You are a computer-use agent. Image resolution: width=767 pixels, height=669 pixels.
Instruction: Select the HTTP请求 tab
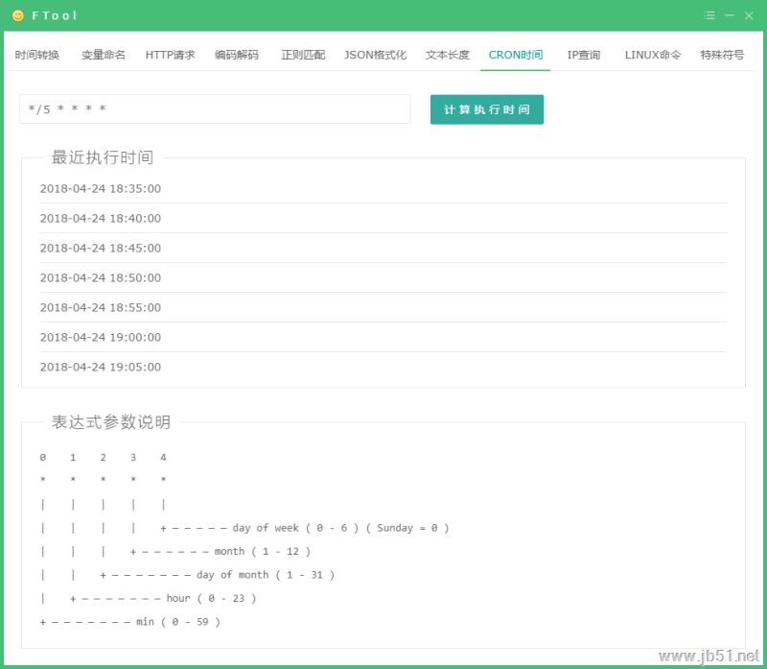171,55
